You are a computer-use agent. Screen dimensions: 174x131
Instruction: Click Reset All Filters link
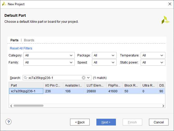point(21,48)
